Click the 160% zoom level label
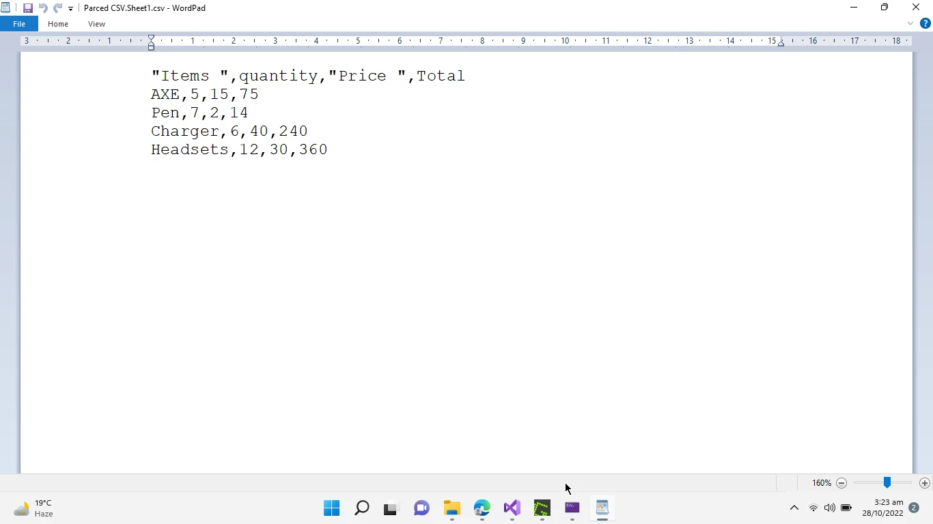This screenshot has height=524, width=933. pos(821,483)
